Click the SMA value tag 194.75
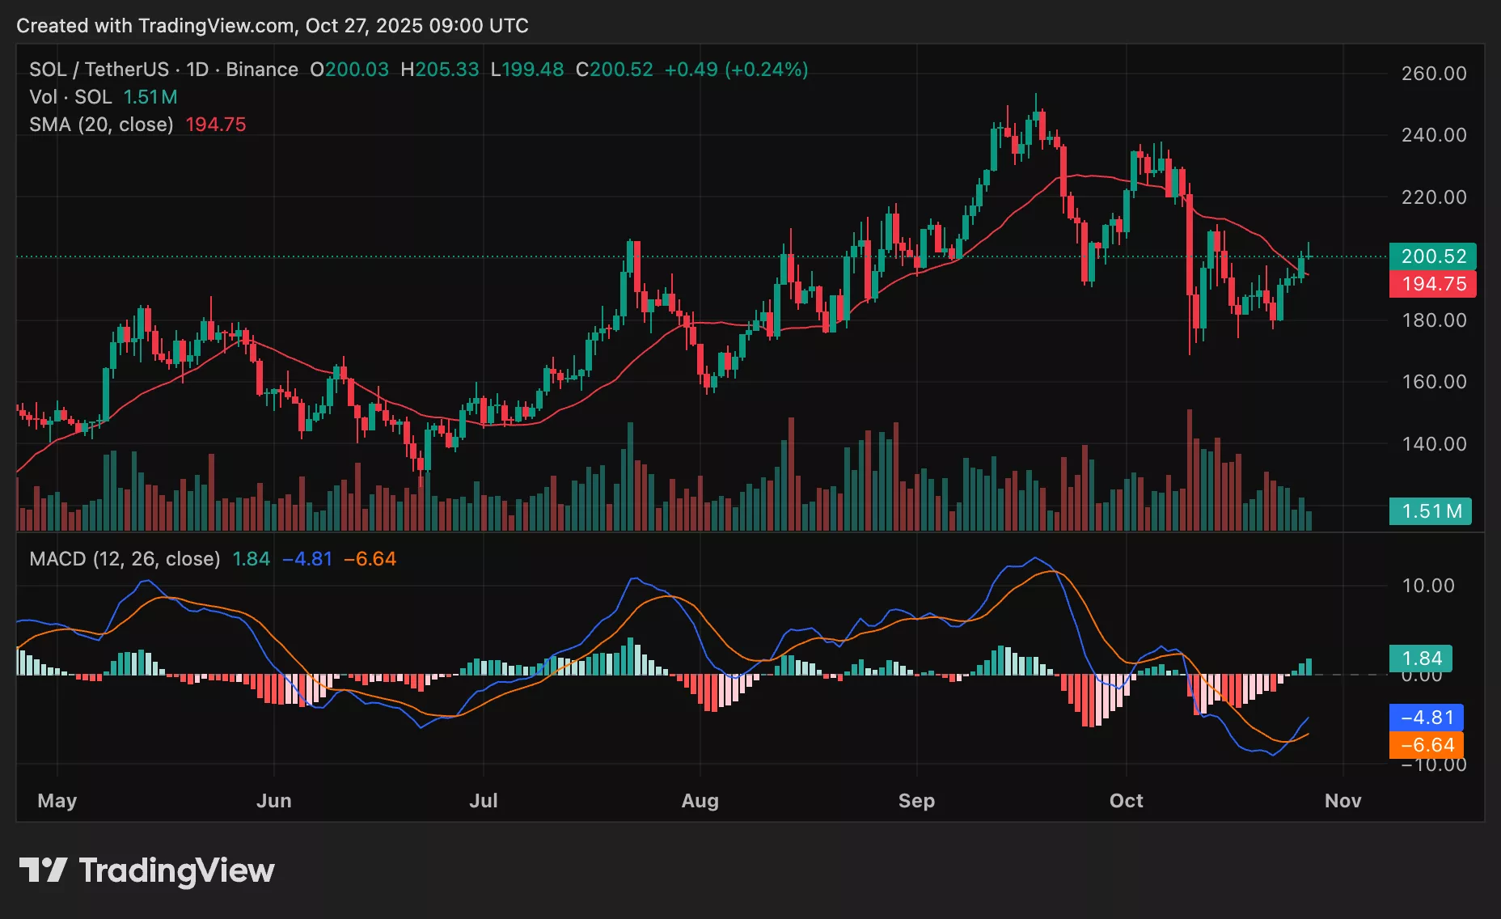Screen dimensions: 1501x919 [x=1433, y=284]
